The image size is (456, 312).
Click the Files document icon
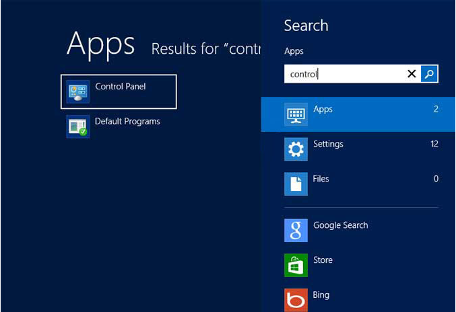pos(296,184)
